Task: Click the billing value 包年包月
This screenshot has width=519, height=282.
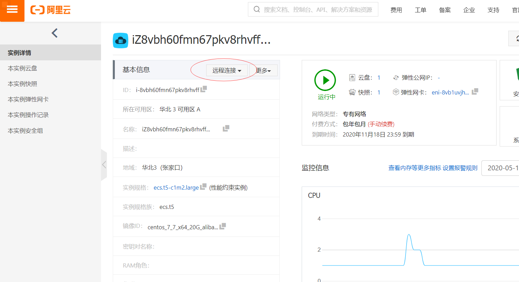Action: (355, 124)
